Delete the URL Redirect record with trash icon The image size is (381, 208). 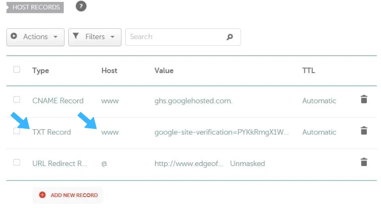pos(364,162)
